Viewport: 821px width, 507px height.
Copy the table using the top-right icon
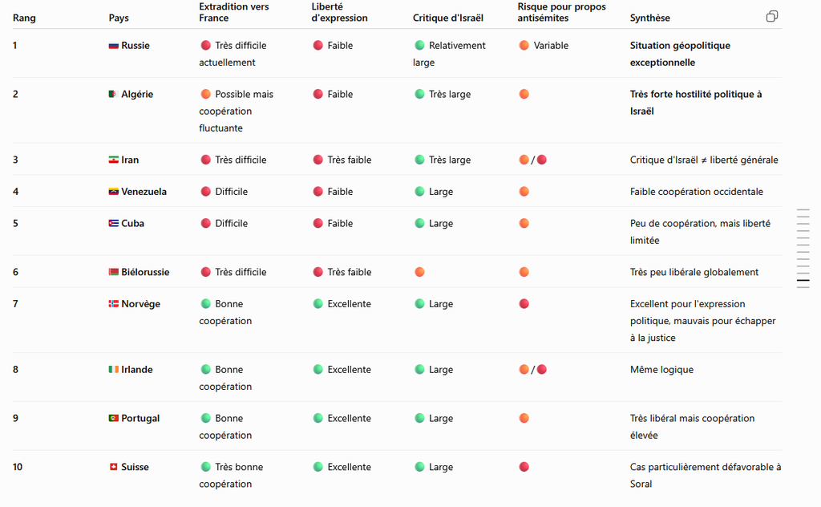click(x=771, y=16)
